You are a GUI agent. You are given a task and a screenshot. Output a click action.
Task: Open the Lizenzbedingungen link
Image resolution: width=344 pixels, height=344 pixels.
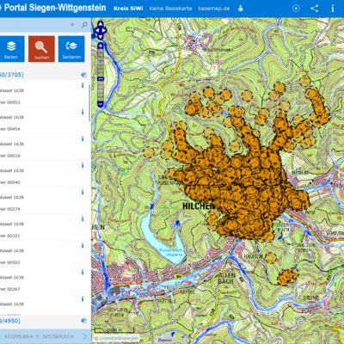click(119, 338)
